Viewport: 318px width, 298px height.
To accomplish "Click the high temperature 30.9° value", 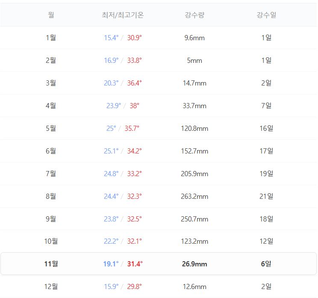I will pyautogui.click(x=135, y=38).
